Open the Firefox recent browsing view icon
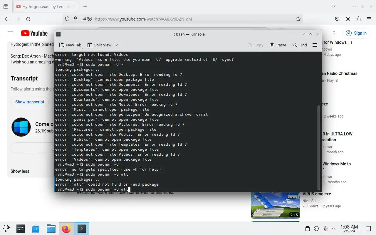 point(6,6)
